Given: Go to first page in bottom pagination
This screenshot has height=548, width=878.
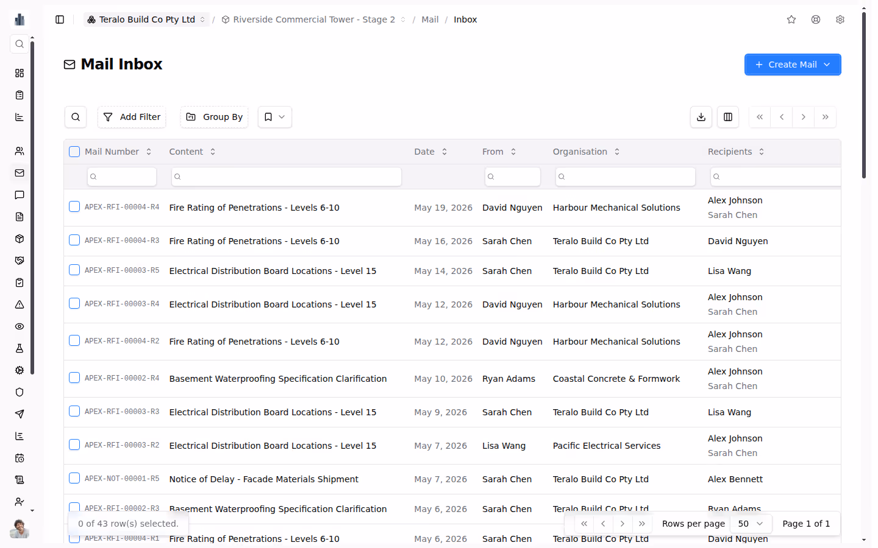Looking at the screenshot, I should 584,524.
